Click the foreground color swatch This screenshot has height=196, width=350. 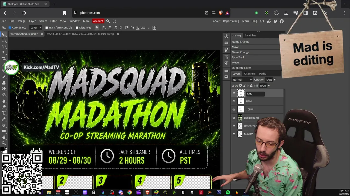2,149
